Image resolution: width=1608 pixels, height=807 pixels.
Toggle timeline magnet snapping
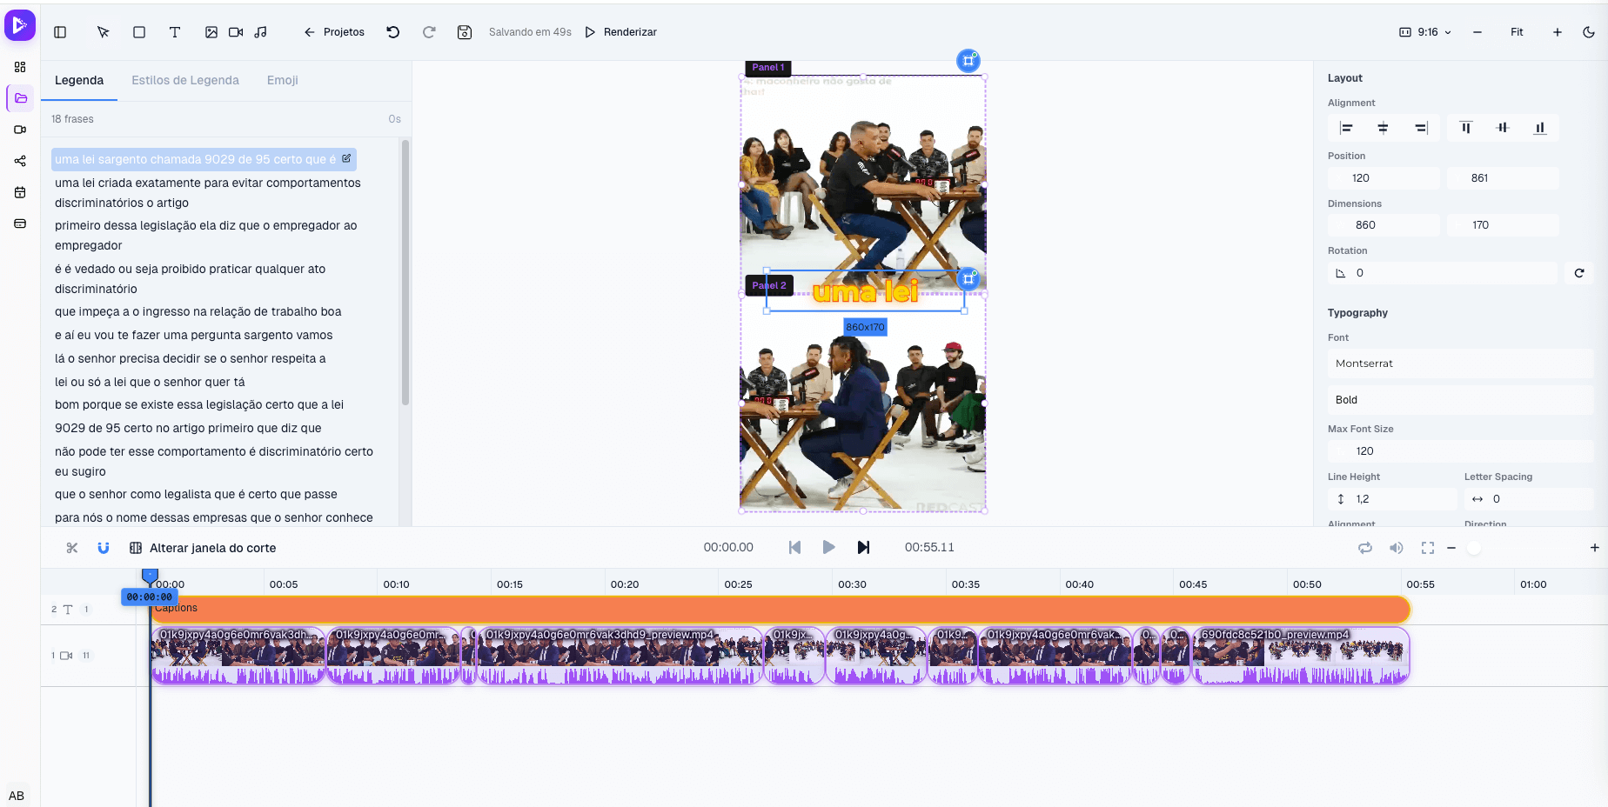tap(104, 548)
